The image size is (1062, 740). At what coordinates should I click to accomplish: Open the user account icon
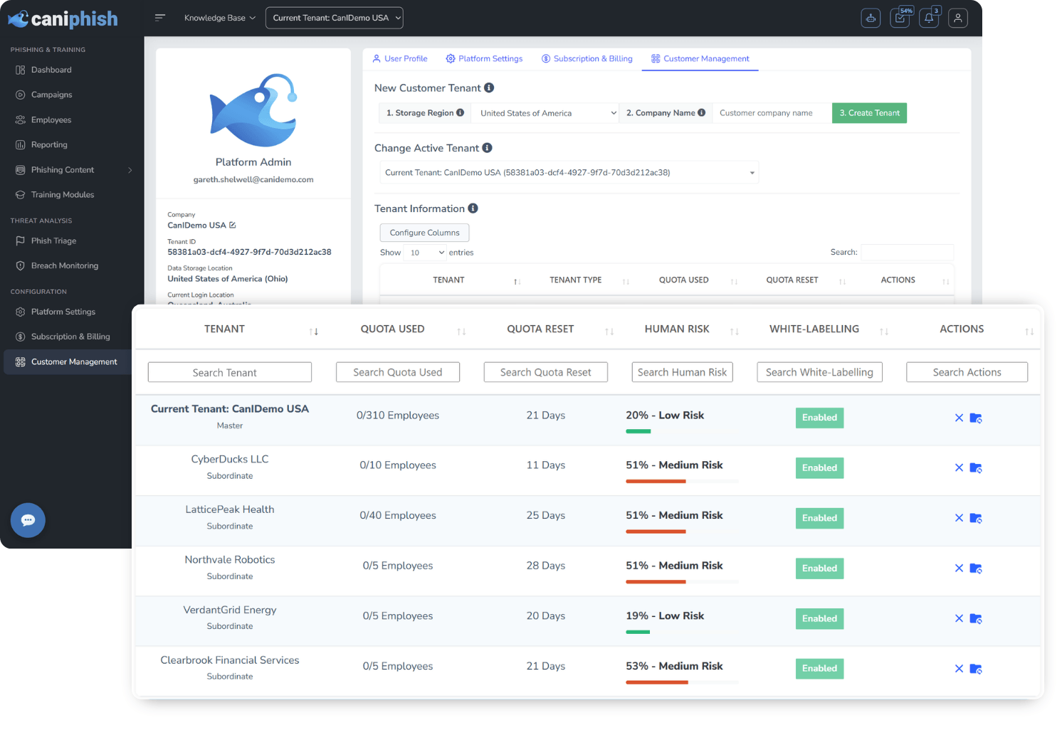point(958,18)
